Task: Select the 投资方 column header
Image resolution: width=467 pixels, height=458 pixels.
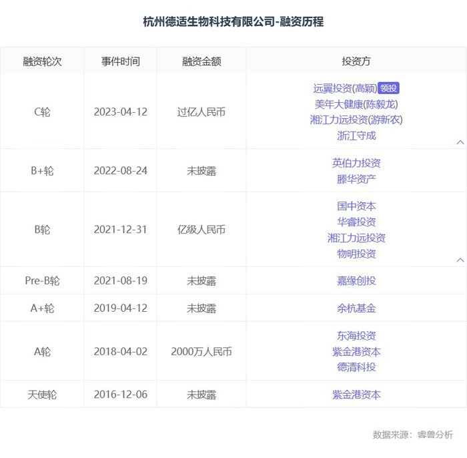Action: (x=356, y=61)
